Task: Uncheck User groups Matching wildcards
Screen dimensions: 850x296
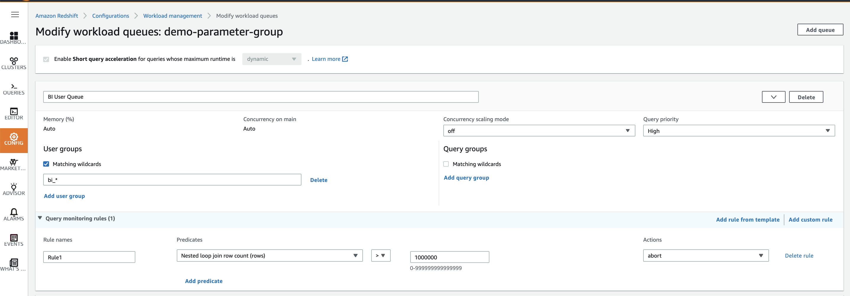Action: click(46, 164)
